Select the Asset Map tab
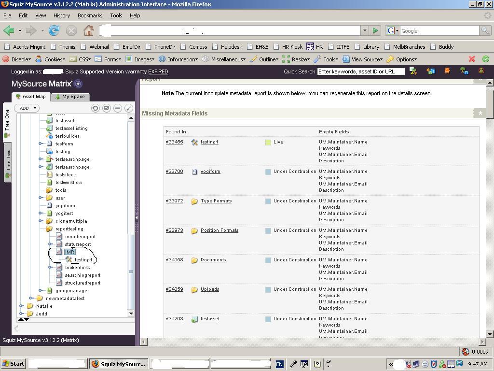This screenshot has height=371, width=494. (x=31, y=97)
